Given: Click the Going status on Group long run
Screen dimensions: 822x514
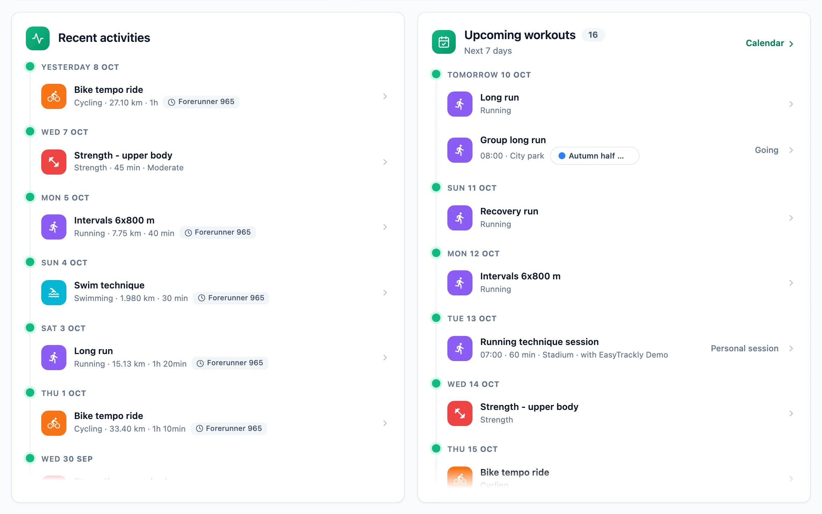Looking at the screenshot, I should click(x=766, y=150).
